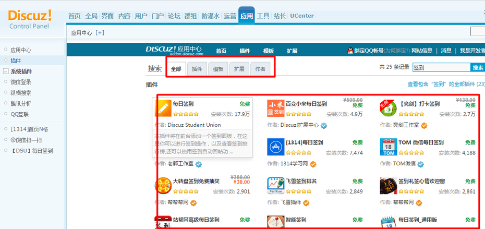Click the 为何绑定? link
This screenshot has width=485, height=229.
coord(397,51)
